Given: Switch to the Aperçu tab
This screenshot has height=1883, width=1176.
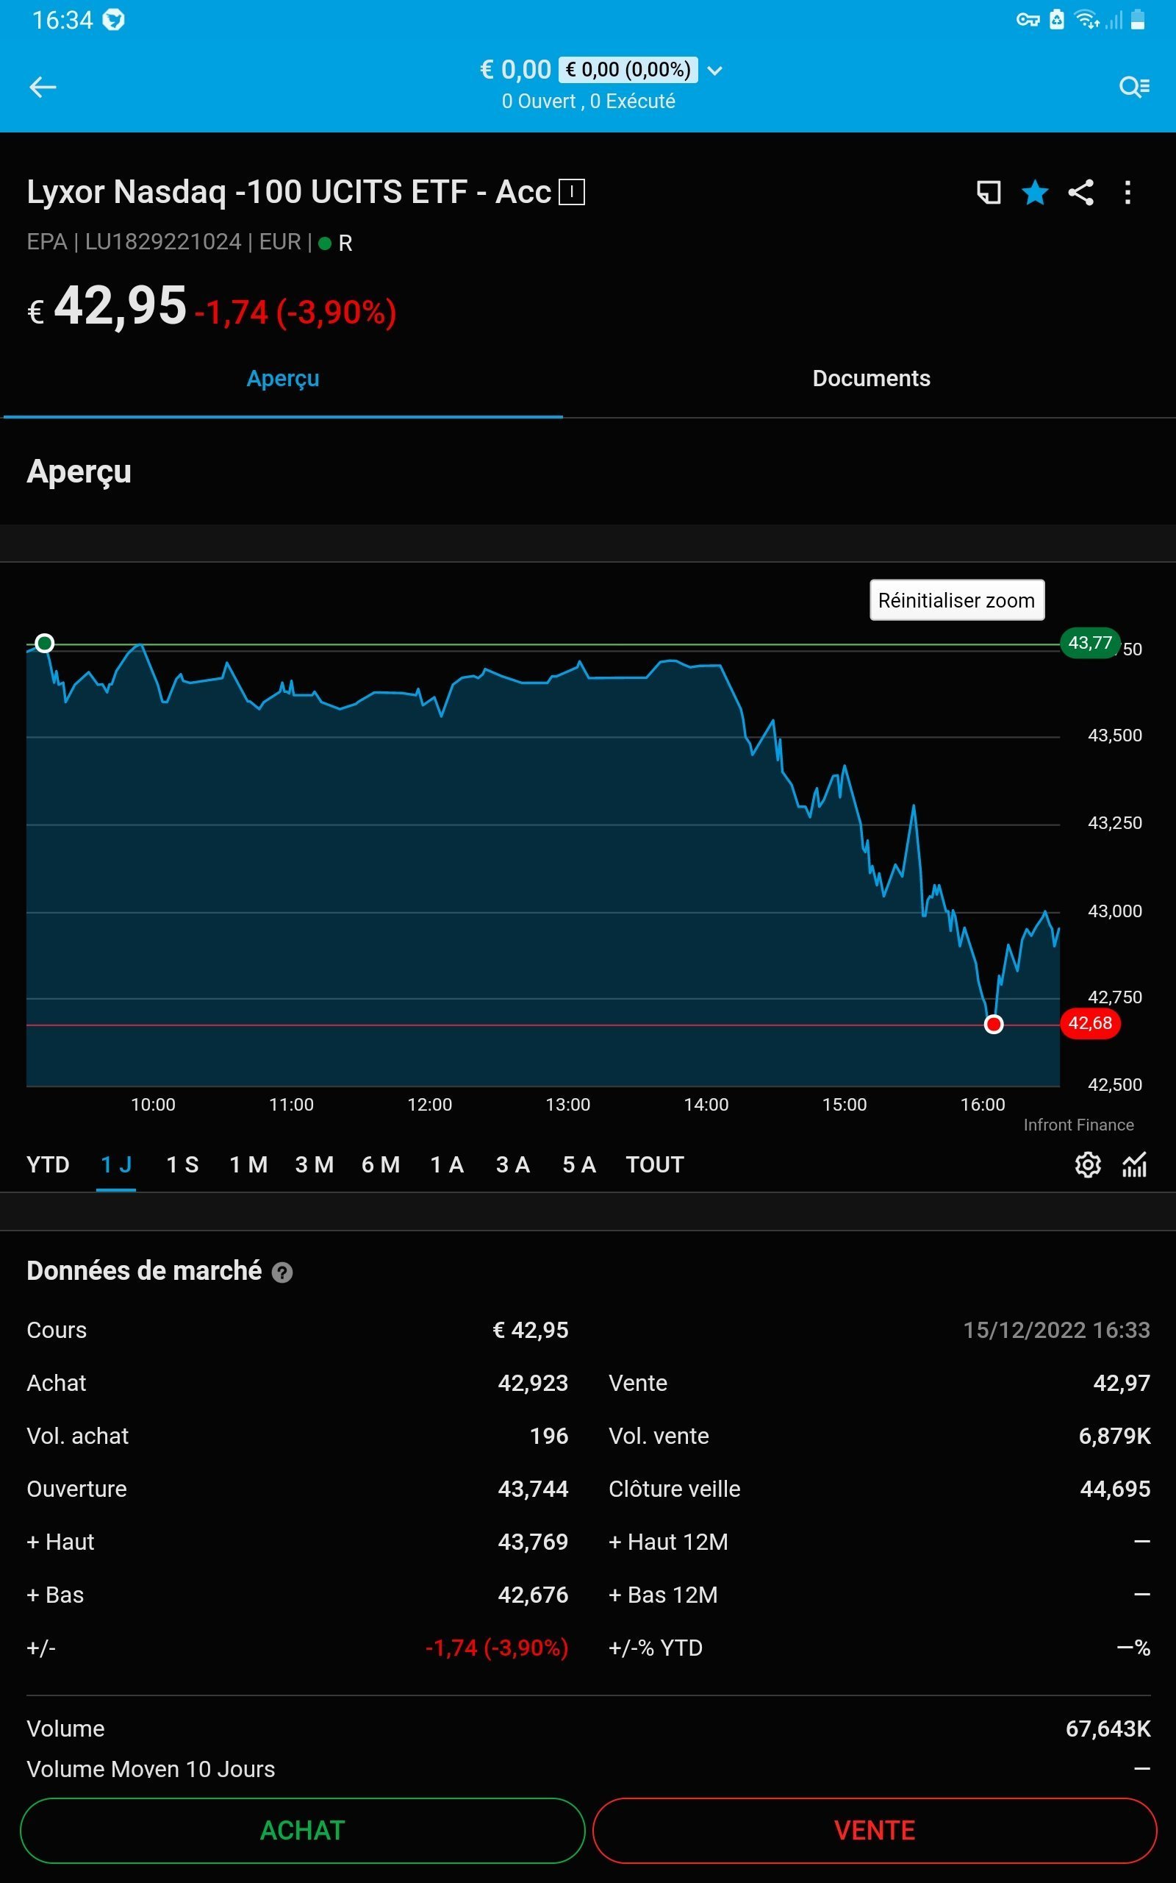Looking at the screenshot, I should 283,379.
